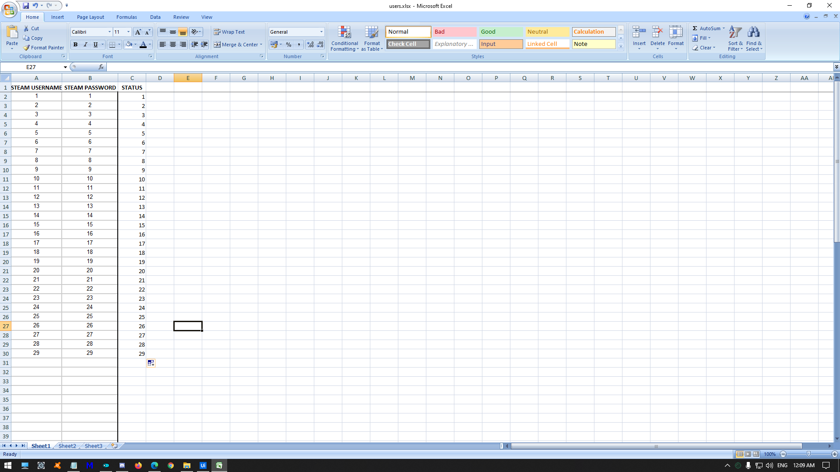The width and height of the screenshot is (840, 472).
Task: Toggle Bold formatting
Action: pyautogui.click(x=75, y=45)
